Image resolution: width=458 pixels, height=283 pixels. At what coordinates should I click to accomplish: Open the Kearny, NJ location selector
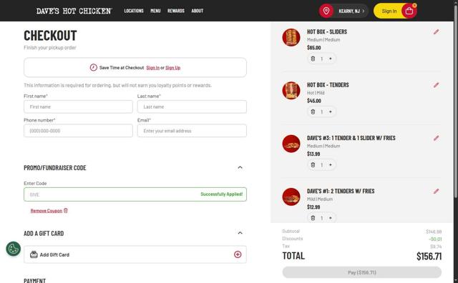coord(351,11)
